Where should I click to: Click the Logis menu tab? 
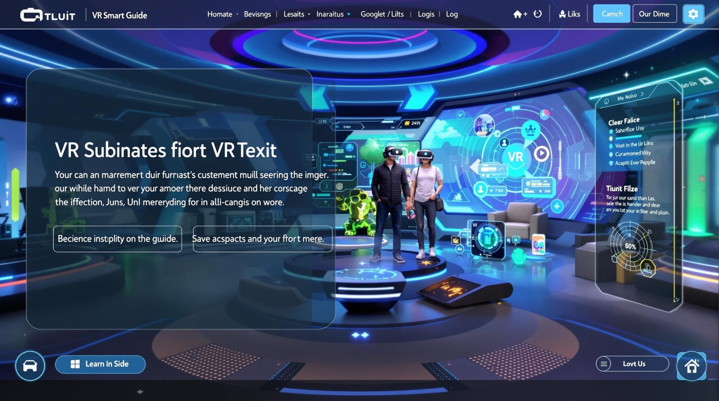[426, 13]
